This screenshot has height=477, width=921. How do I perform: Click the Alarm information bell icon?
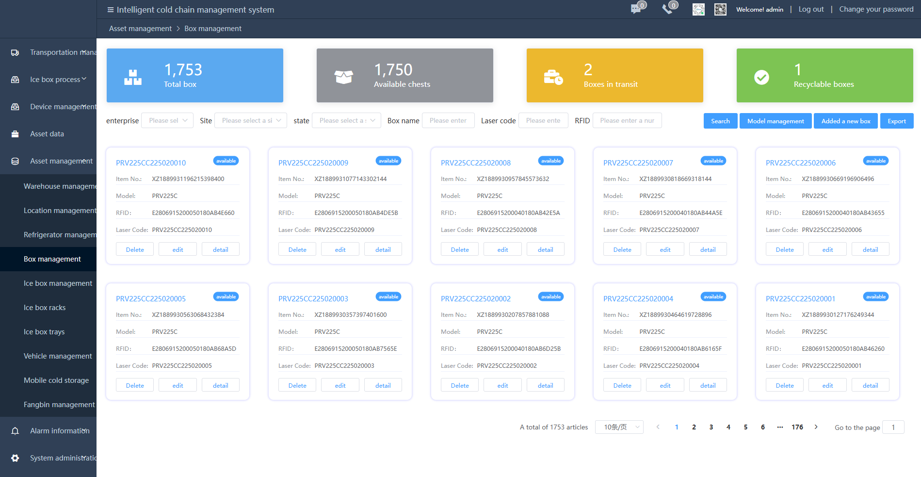15,431
